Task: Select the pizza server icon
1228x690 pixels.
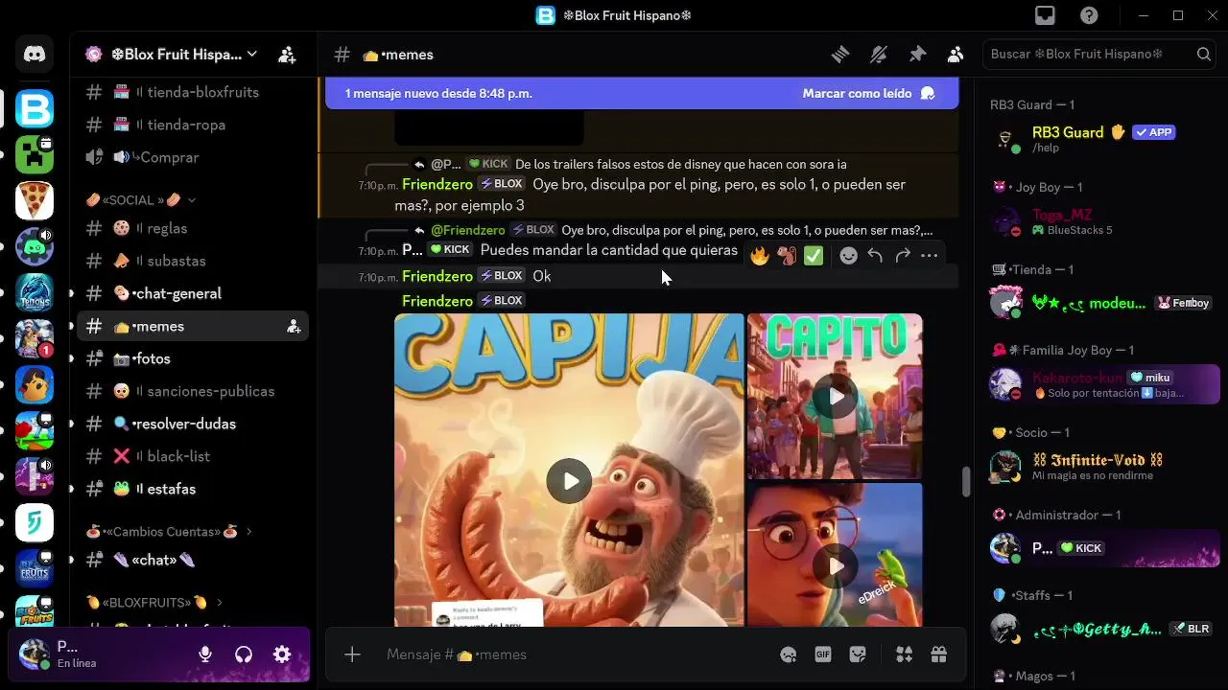Action: (x=35, y=200)
